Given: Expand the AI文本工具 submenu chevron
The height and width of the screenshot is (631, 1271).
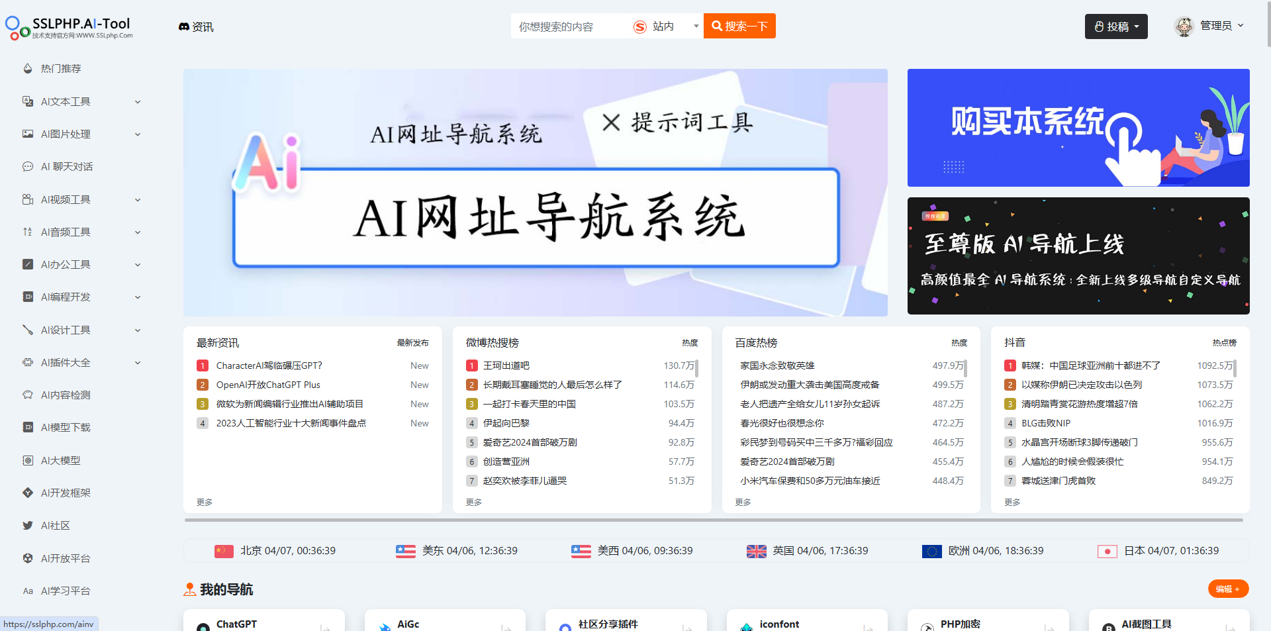Looking at the screenshot, I should 138,102.
